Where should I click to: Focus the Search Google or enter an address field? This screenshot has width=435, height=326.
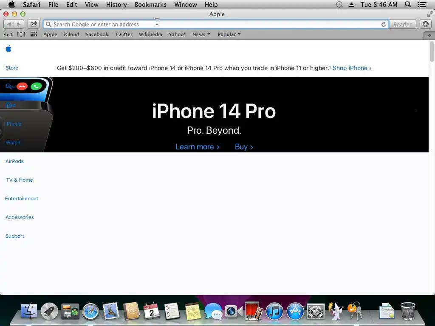point(216,24)
